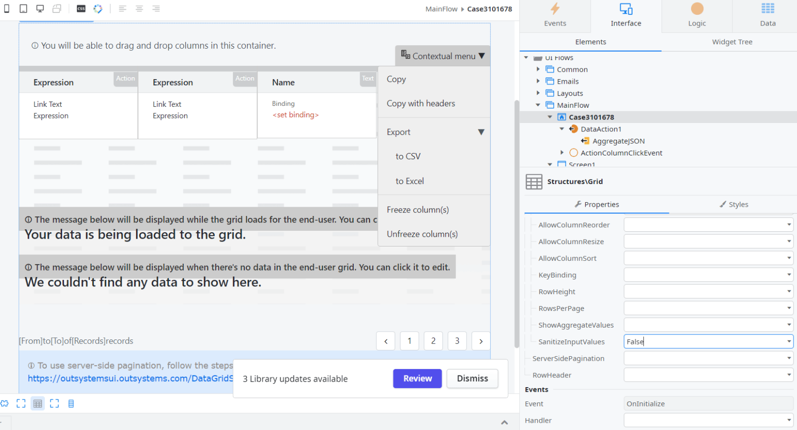Expand the Layouts UI flow
This screenshot has height=430, width=797.
pos(538,93)
